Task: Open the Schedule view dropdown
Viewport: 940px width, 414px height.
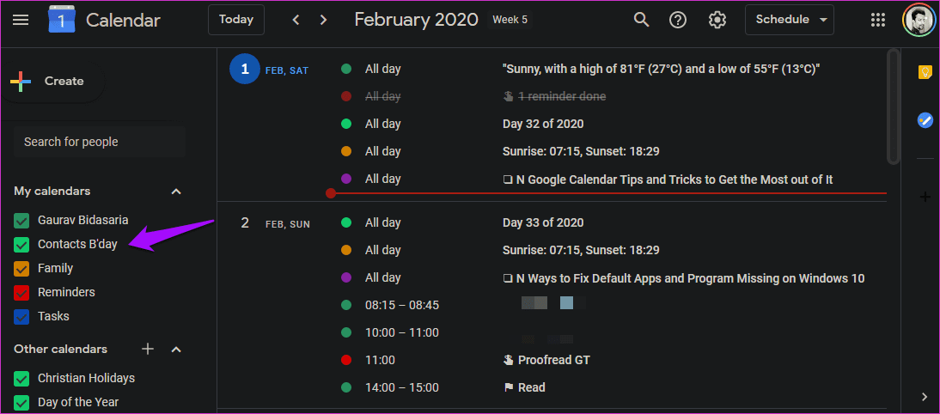Action: [x=790, y=20]
